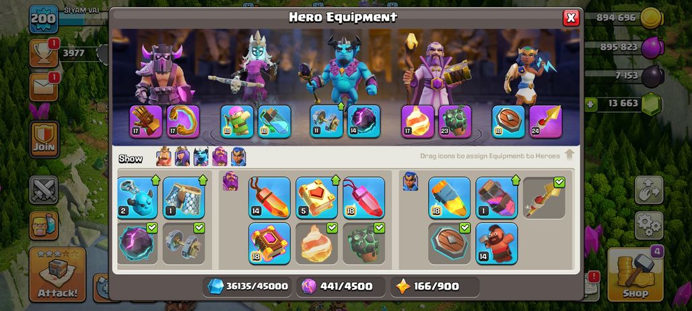
Task: Toggle Royal Champion filter in Show row
Action: pyautogui.click(x=238, y=157)
